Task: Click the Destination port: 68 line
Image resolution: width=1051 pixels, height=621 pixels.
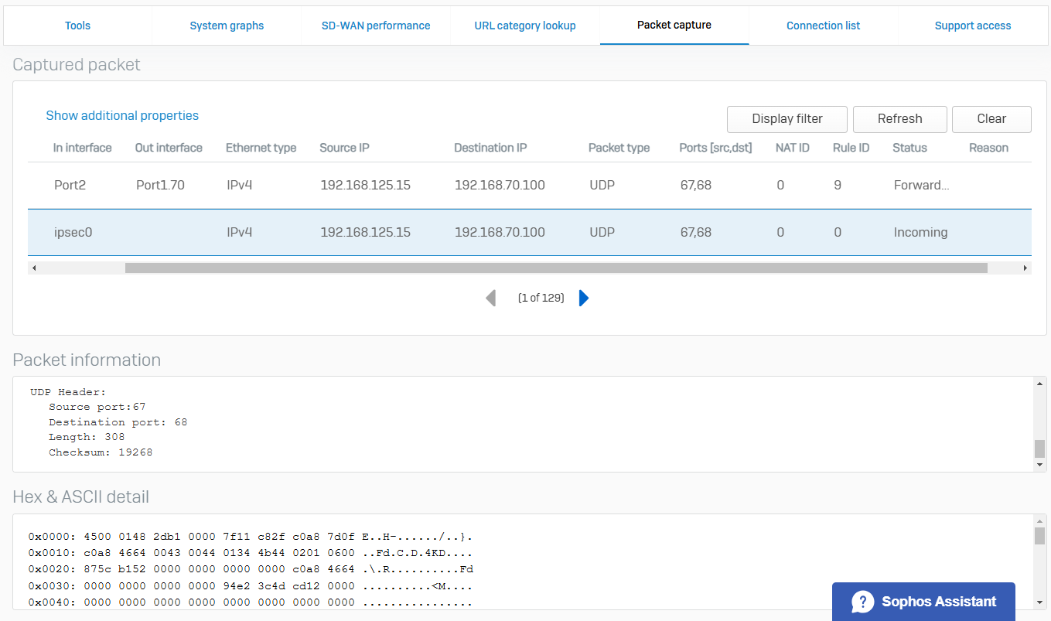Action: [x=118, y=422]
